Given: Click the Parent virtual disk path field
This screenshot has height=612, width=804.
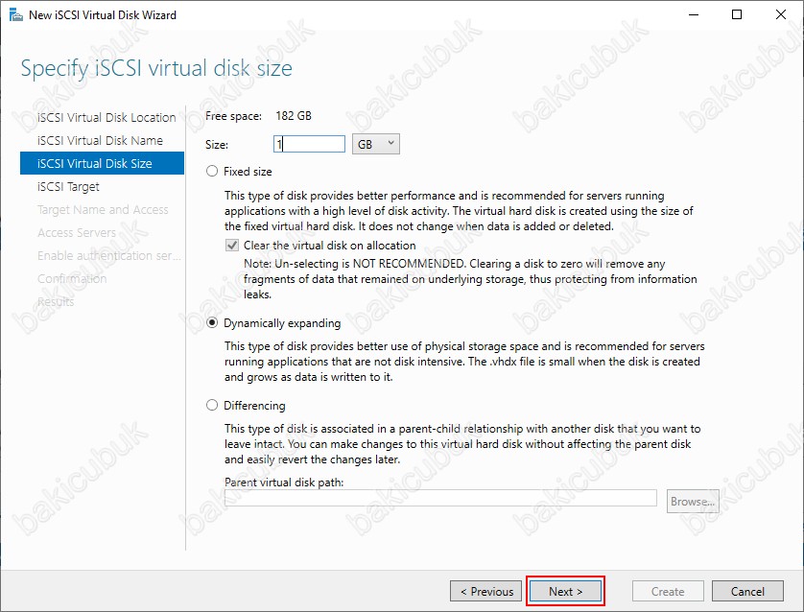Looking at the screenshot, I should (x=440, y=498).
